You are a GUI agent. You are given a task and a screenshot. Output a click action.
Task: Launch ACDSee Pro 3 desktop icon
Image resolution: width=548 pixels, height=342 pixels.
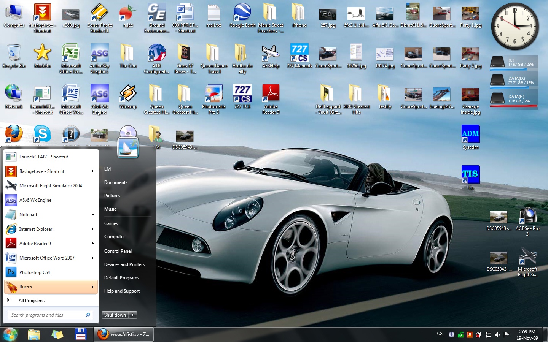[527, 217]
